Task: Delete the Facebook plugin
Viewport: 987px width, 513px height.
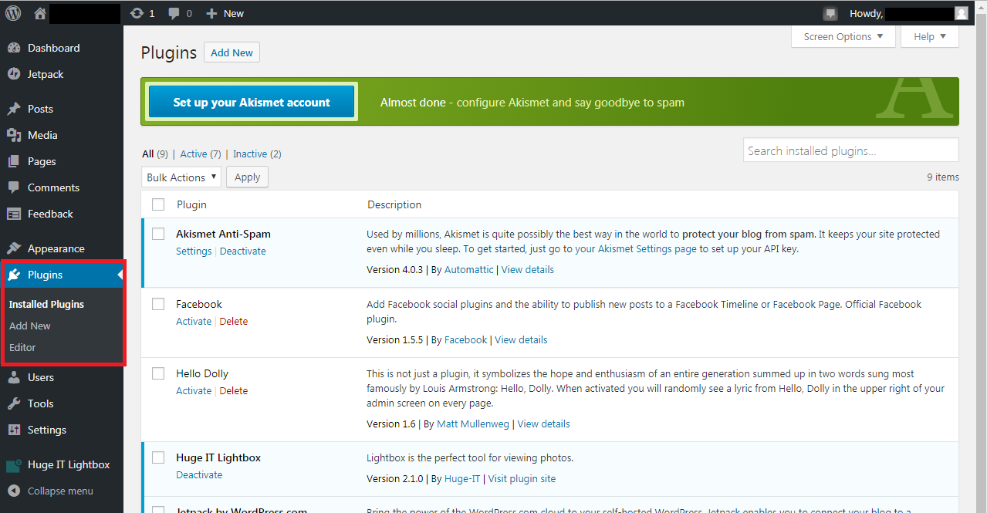Action: pos(234,321)
